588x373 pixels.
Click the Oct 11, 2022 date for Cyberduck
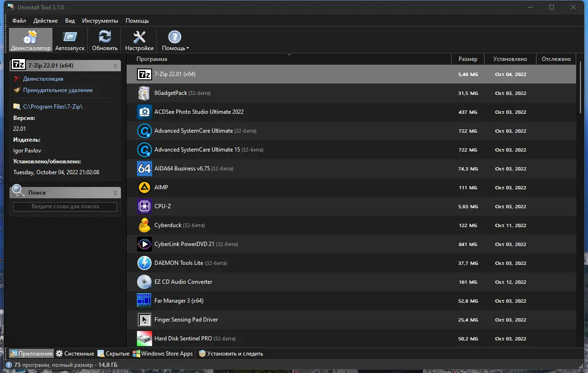coord(511,226)
